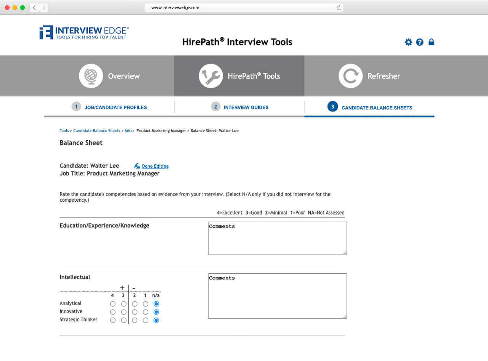488x361 pixels.
Task: Click the Intellectual section heading
Action: click(x=75, y=277)
